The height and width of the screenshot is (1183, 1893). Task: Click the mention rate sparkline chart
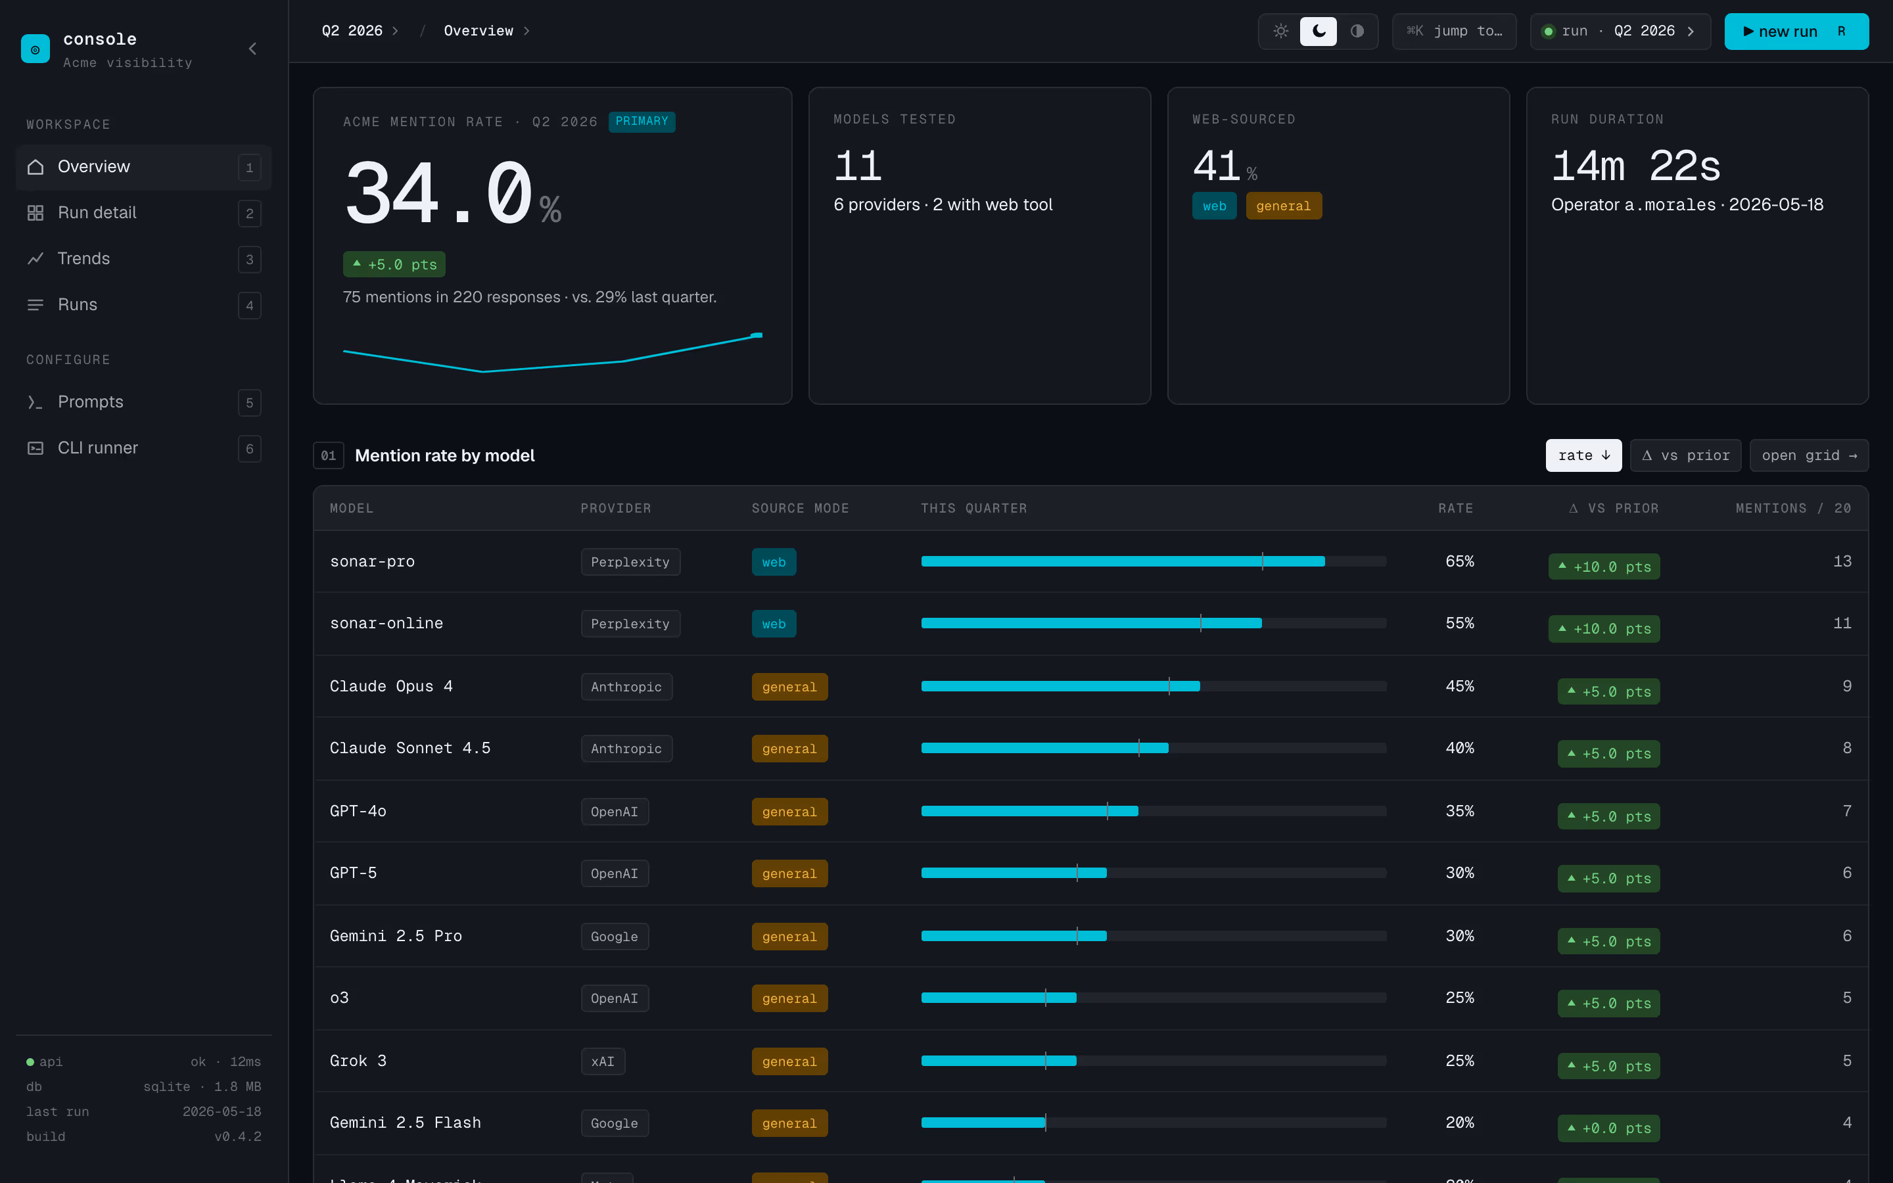552,352
